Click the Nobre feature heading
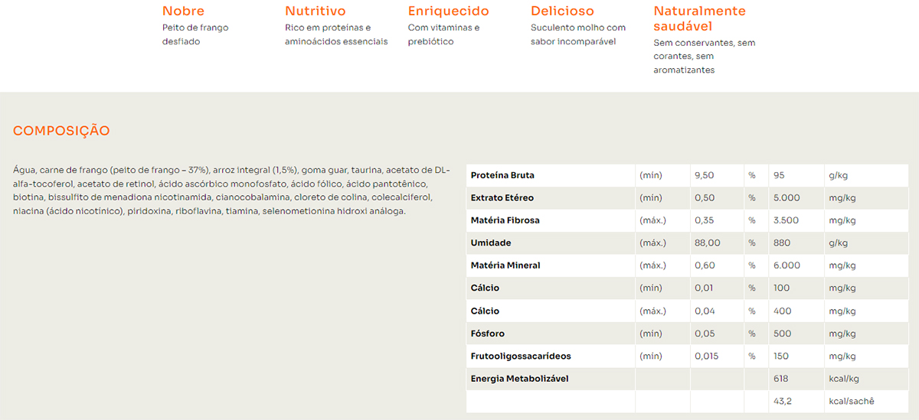Image resolution: width=919 pixels, height=420 pixels. tap(183, 11)
